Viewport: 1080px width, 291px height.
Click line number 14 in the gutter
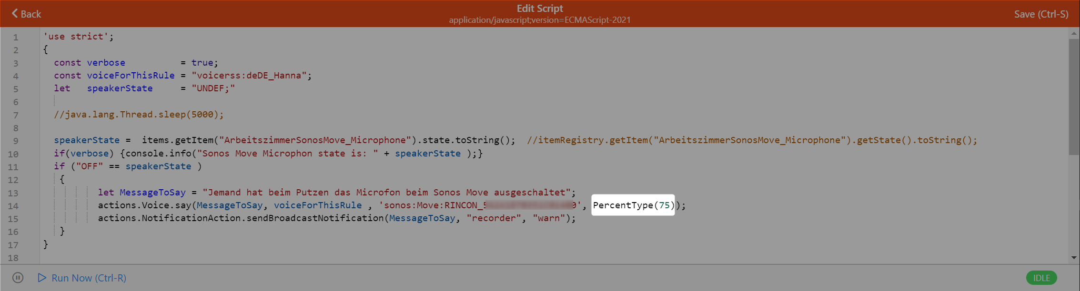click(x=13, y=206)
